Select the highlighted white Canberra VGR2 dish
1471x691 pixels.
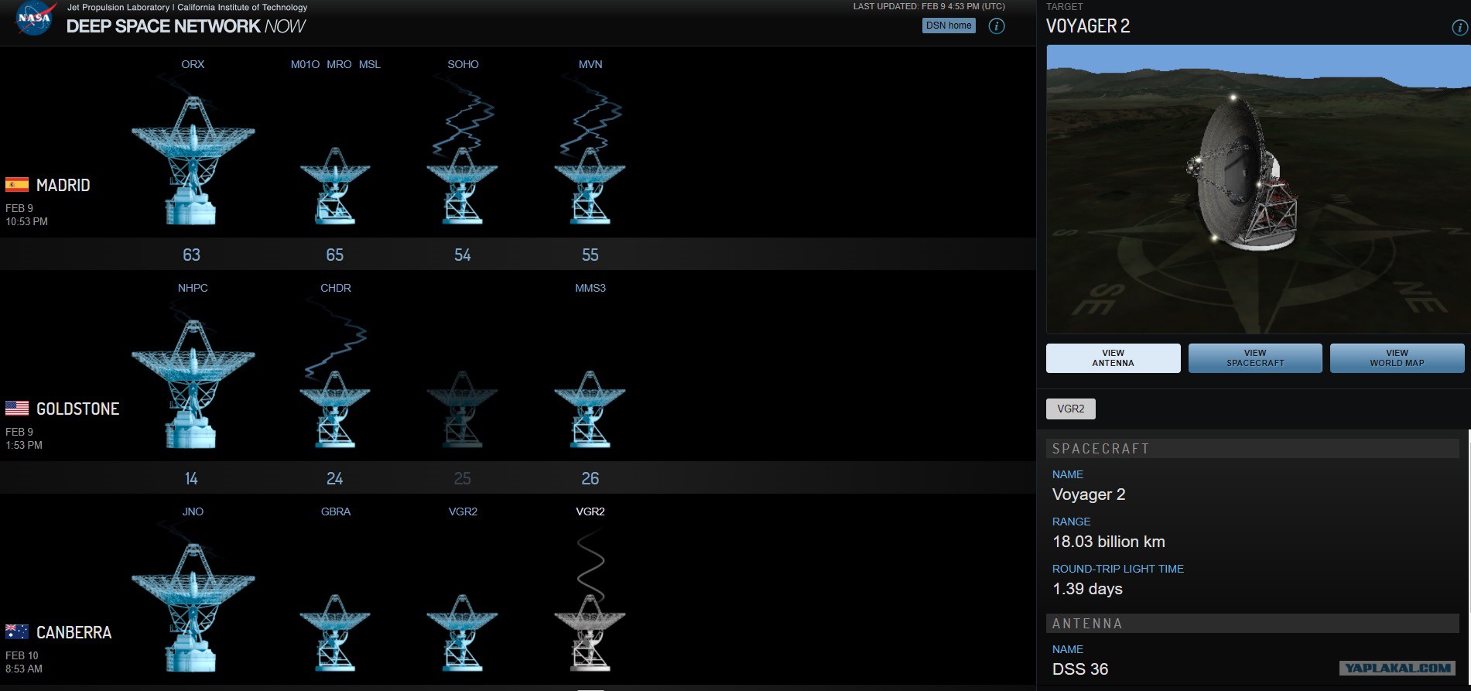point(590,633)
